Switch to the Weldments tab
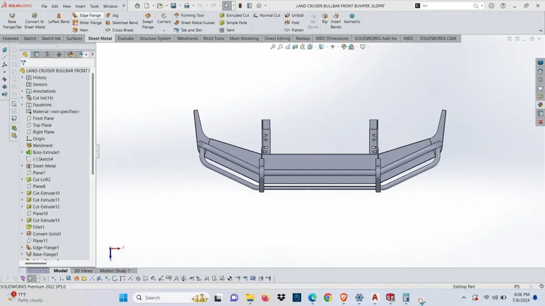Screen dimensions: 545x306 [x=188, y=39]
